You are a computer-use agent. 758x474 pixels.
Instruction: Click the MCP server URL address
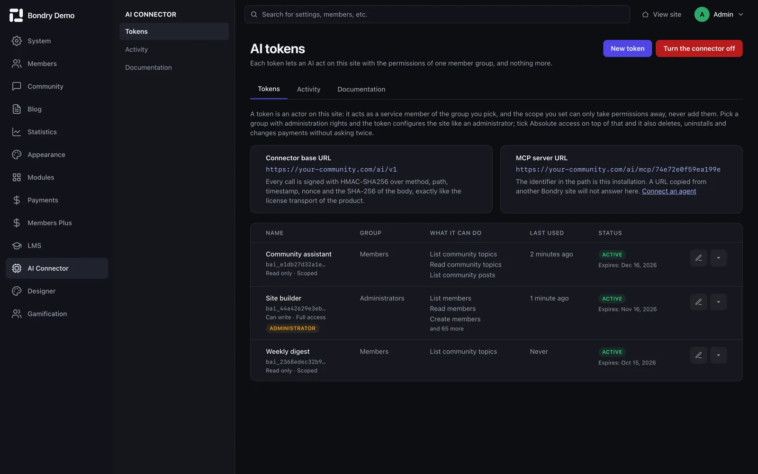click(x=618, y=169)
